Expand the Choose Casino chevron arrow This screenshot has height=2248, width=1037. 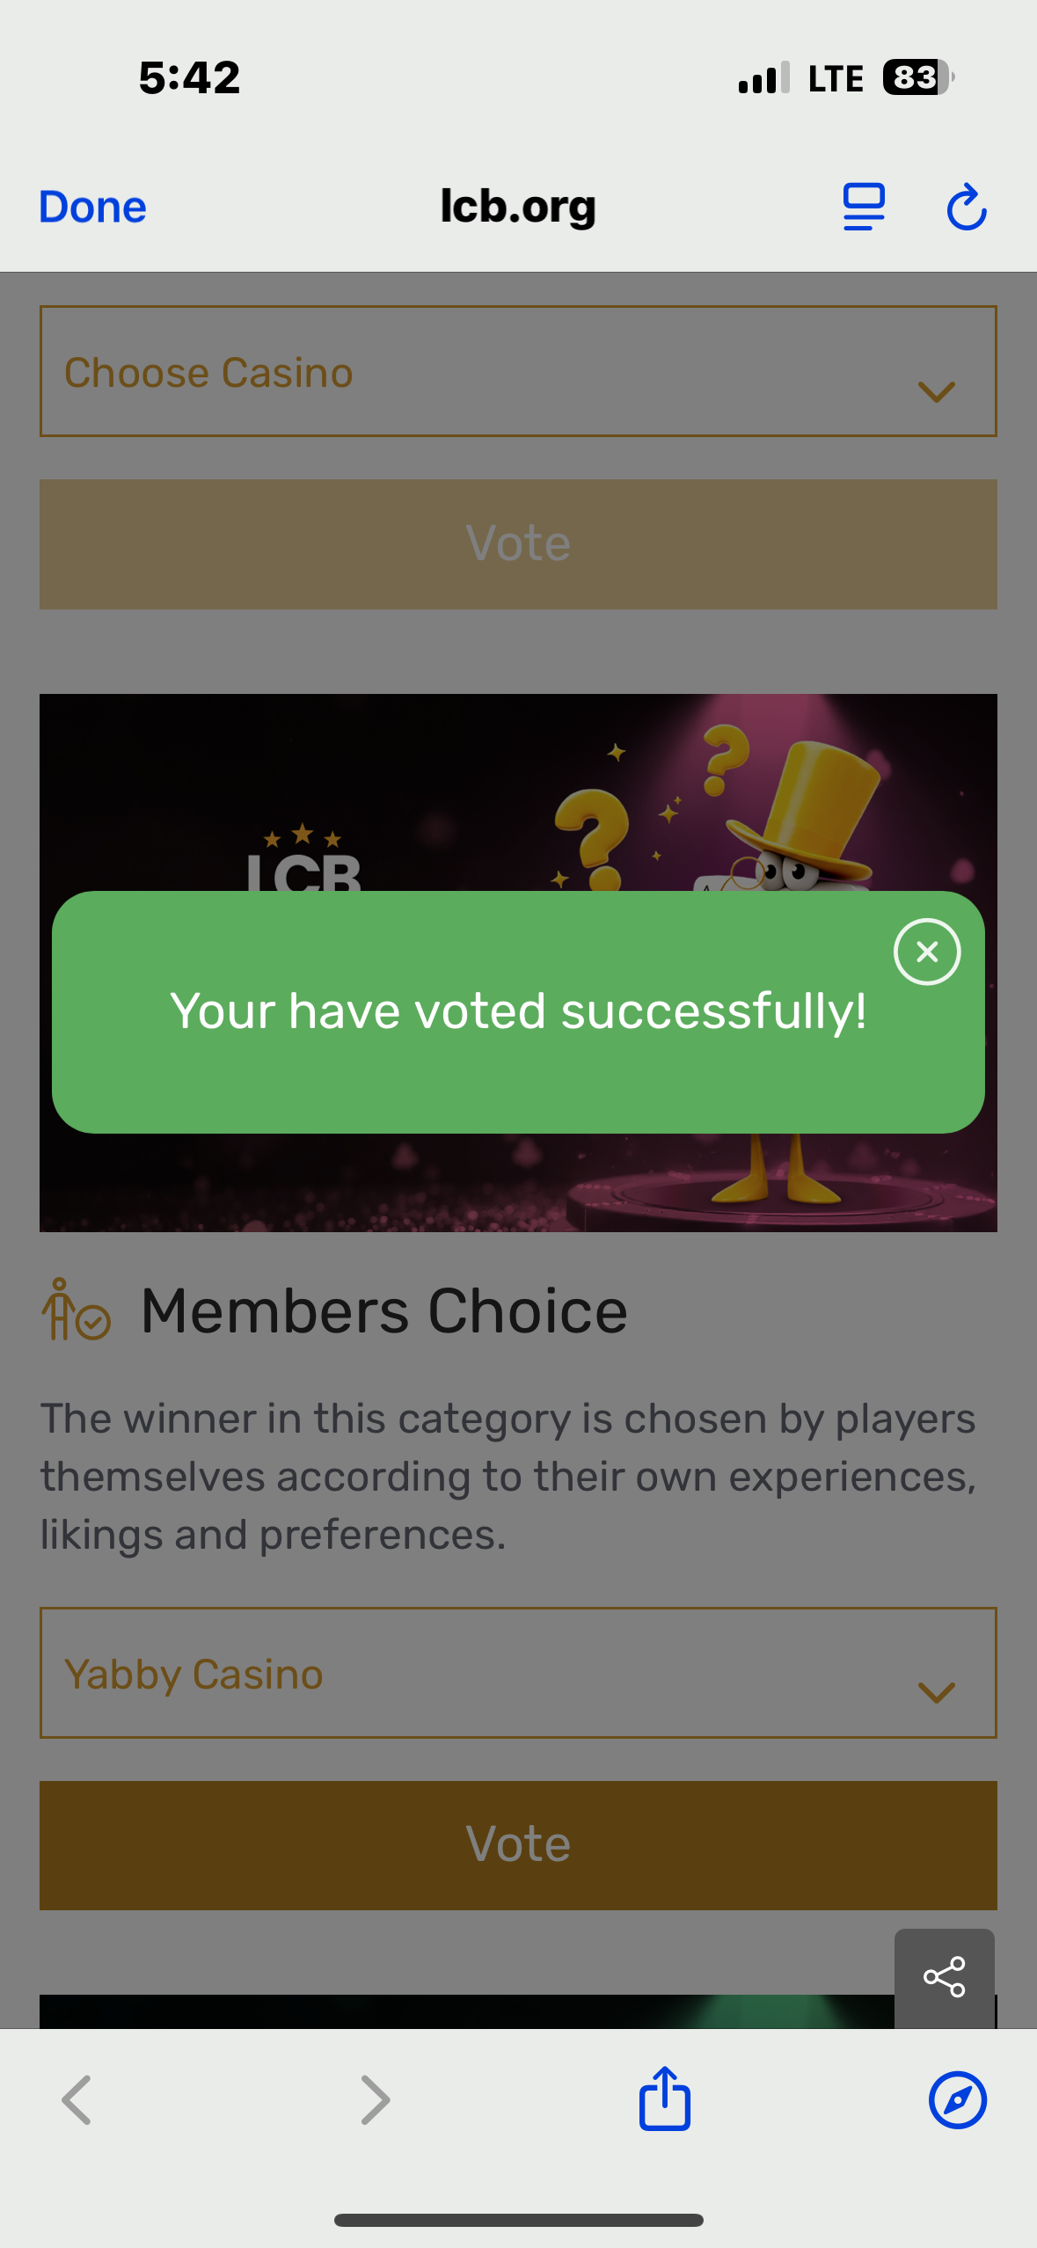[x=936, y=390]
